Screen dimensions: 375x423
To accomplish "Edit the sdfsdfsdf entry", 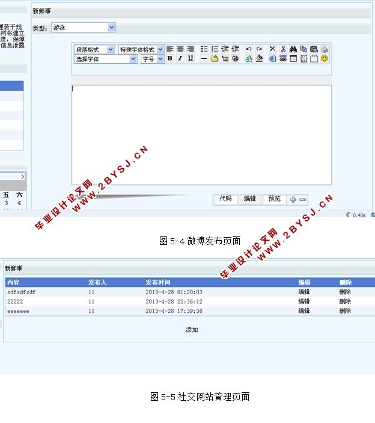I will point(304,292).
